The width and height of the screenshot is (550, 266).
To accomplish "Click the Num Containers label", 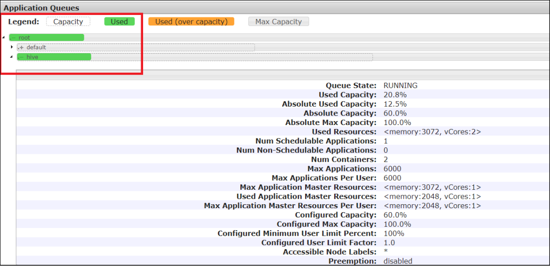I will (344, 159).
